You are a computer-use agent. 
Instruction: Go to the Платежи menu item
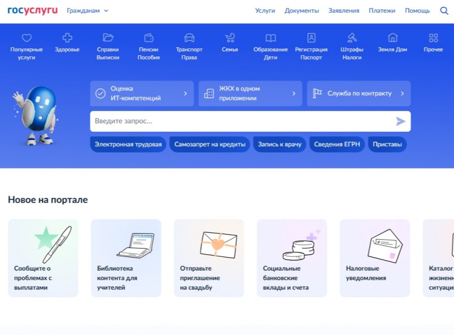pos(382,11)
